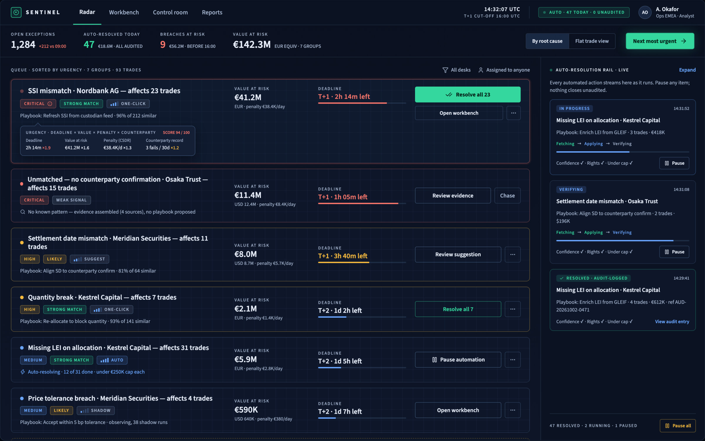Open the Radar tab
705x441 pixels.
pyautogui.click(x=87, y=12)
